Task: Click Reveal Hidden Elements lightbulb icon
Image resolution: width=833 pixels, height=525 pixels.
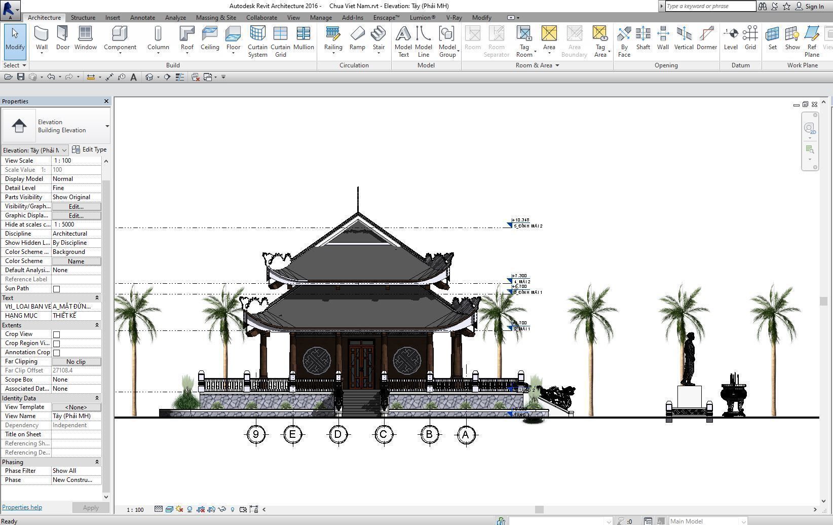Action: coord(233,509)
